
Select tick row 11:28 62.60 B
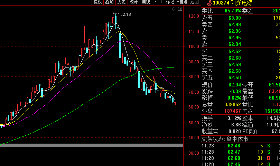[241, 158]
